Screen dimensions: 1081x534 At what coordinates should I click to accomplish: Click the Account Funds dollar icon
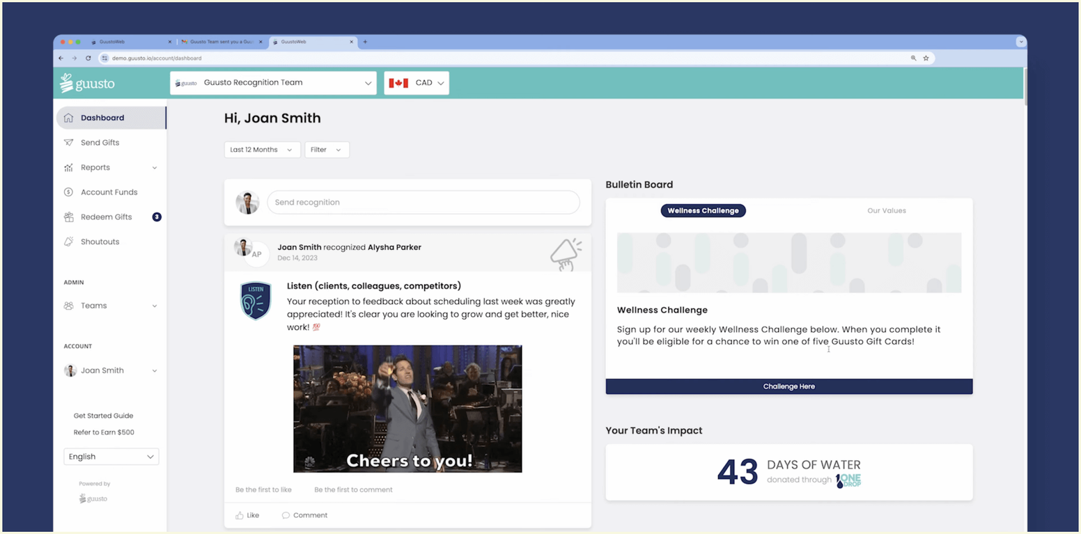pyautogui.click(x=68, y=192)
